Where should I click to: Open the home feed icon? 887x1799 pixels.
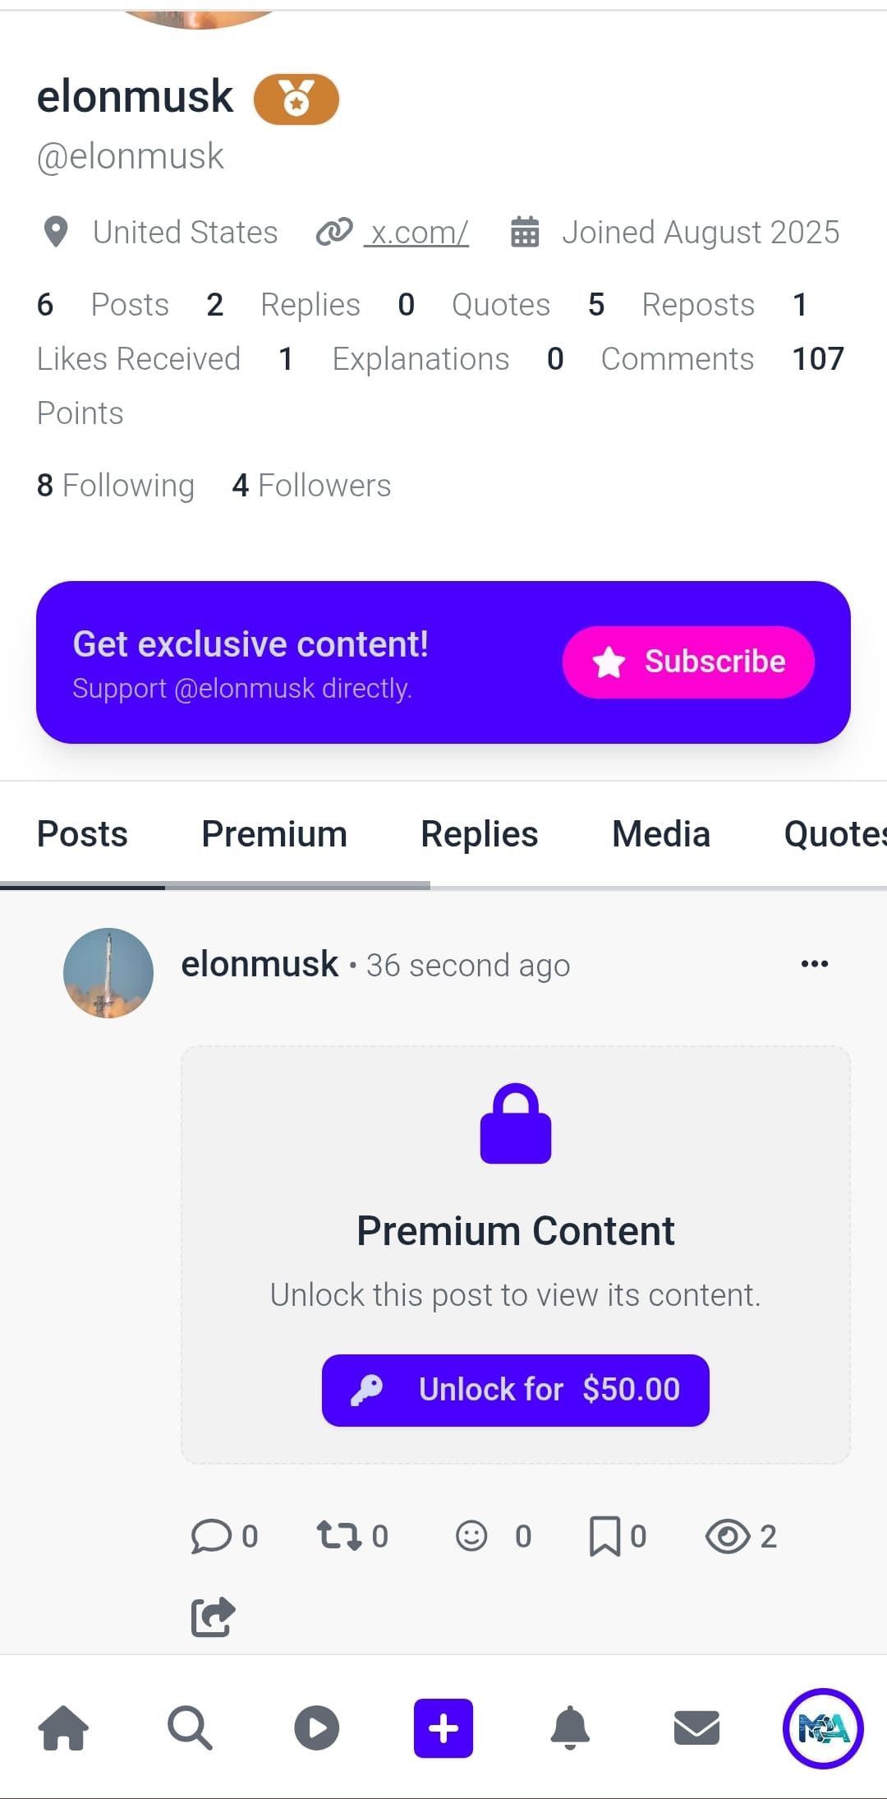[x=63, y=1727]
